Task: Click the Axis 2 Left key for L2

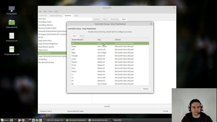Action: 101,78
